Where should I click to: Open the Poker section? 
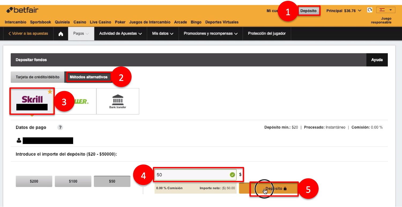point(120,22)
